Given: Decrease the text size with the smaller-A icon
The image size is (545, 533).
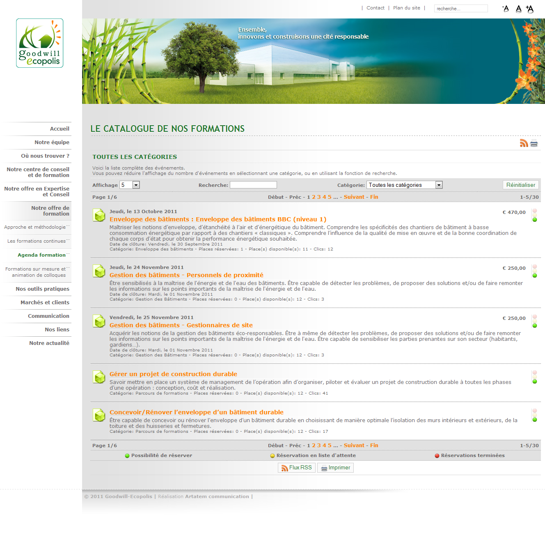Looking at the screenshot, I should click(506, 9).
